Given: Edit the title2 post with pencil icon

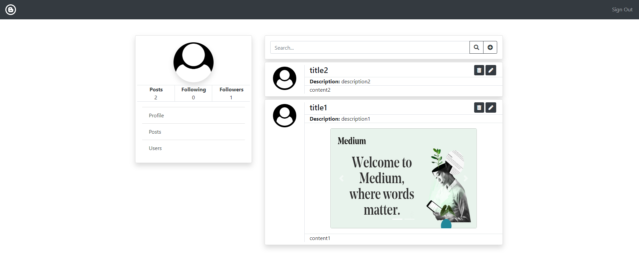Looking at the screenshot, I should click(491, 70).
